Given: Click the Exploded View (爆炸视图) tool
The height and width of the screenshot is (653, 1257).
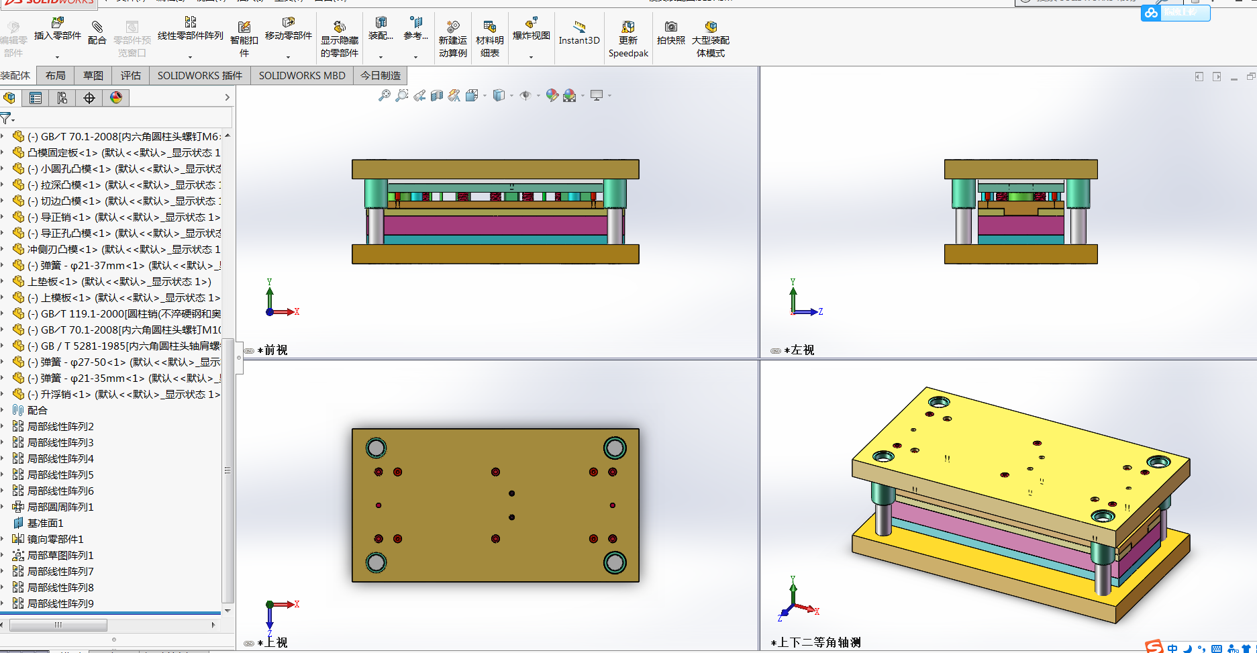Looking at the screenshot, I should pyautogui.click(x=532, y=30).
